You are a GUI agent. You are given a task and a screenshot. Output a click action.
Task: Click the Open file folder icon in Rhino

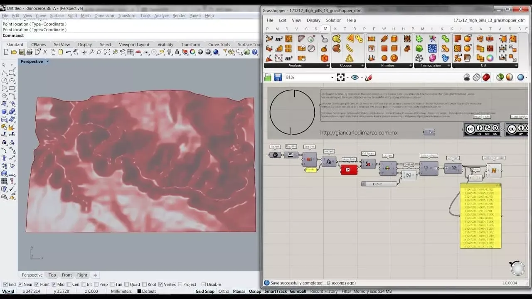14,52
